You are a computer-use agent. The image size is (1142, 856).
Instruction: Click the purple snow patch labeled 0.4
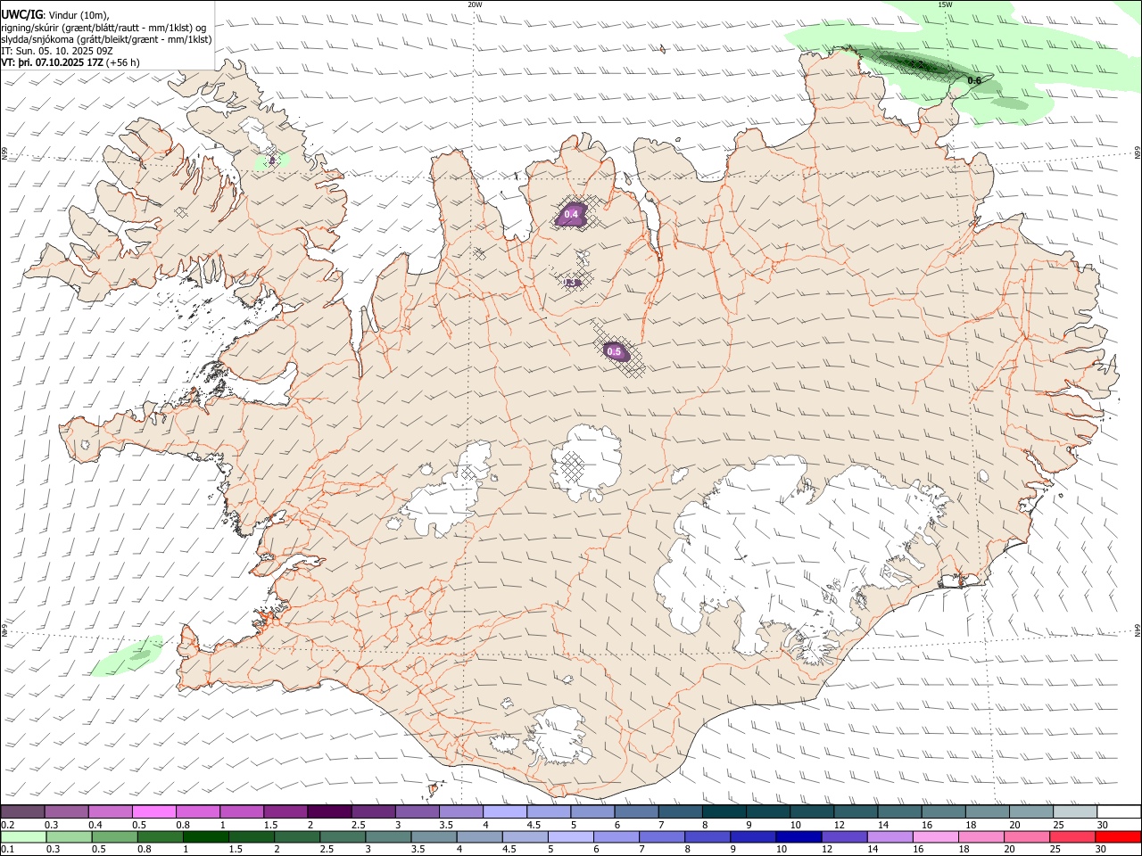(x=572, y=215)
